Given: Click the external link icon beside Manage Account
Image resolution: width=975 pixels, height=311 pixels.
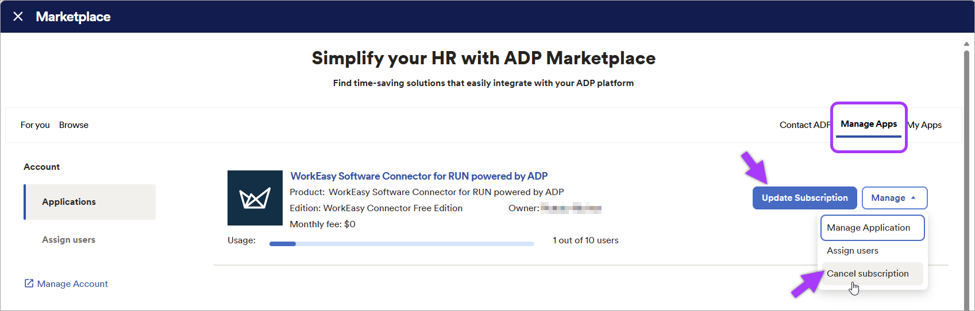Looking at the screenshot, I should [29, 283].
